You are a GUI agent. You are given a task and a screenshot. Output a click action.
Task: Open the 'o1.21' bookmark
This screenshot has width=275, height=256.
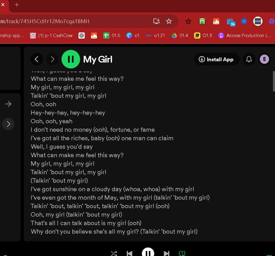(155, 36)
